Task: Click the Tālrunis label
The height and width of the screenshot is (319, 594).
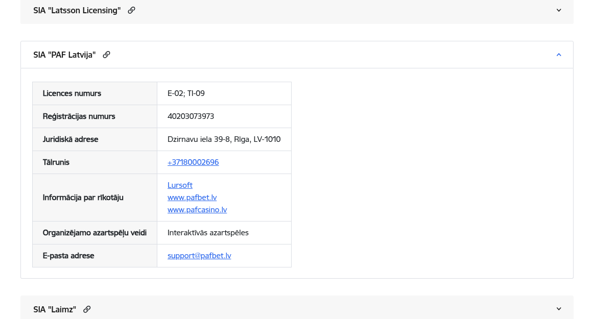Action: pyautogui.click(x=56, y=162)
